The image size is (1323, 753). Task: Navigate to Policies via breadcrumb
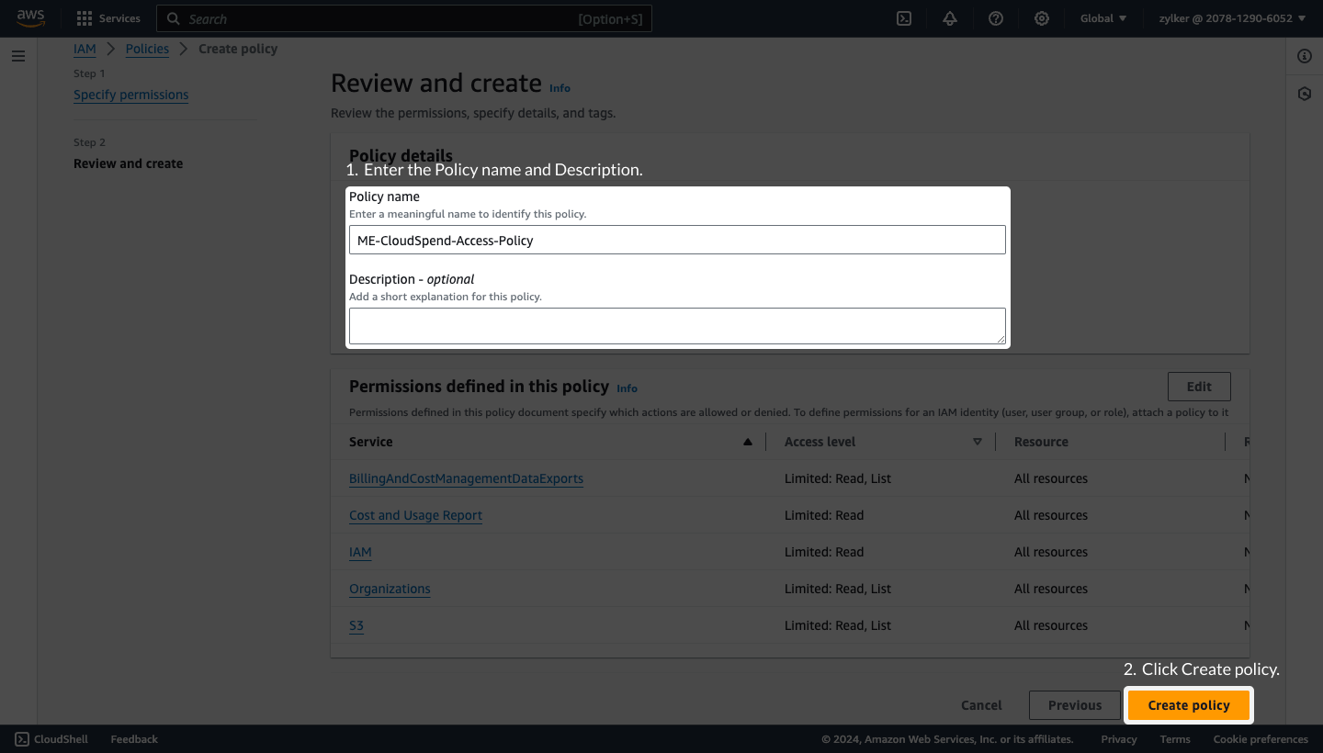point(146,49)
